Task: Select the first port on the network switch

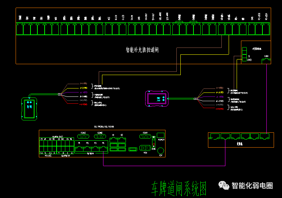Action: pyautogui.click(x=214, y=136)
